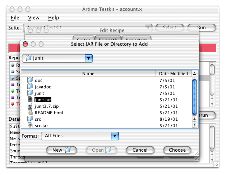227x175 pixels.
Task: Click the file list scroll down arrow
Action: click(194, 124)
